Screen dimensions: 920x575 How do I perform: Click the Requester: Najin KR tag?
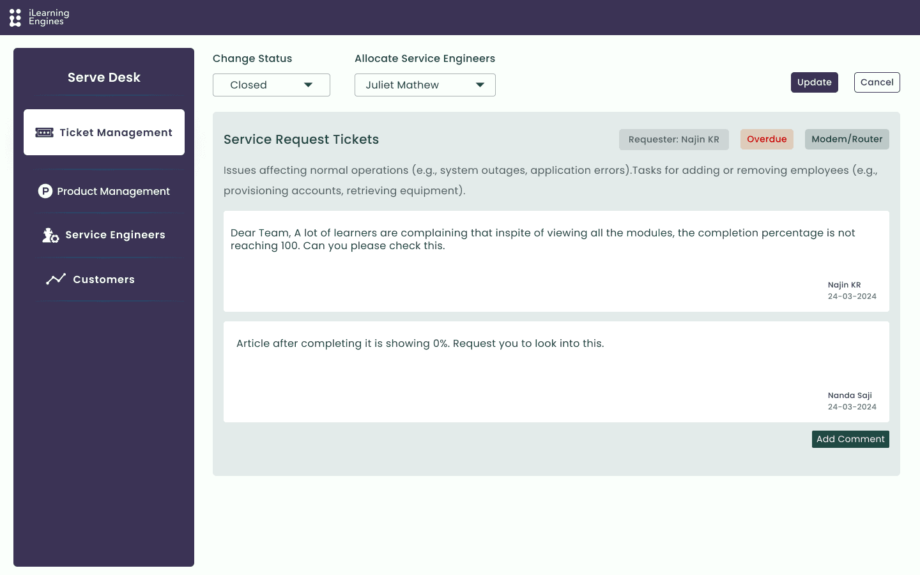(x=674, y=139)
